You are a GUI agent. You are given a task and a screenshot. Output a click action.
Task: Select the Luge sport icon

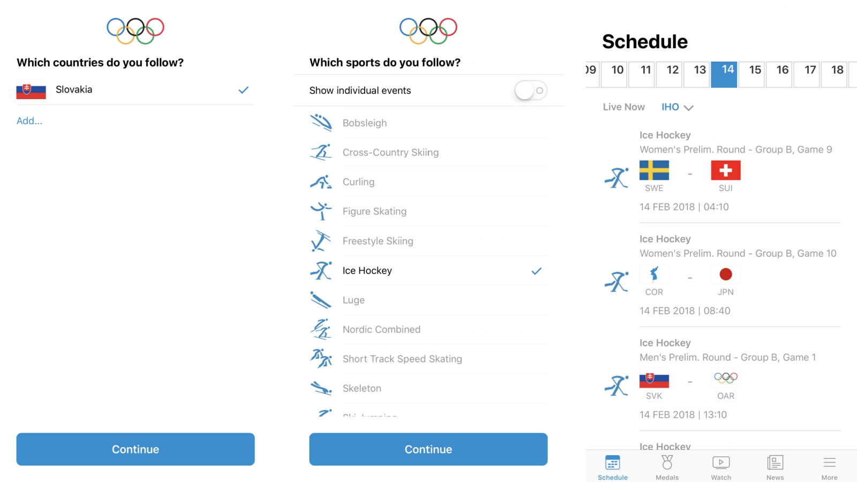pyautogui.click(x=321, y=300)
